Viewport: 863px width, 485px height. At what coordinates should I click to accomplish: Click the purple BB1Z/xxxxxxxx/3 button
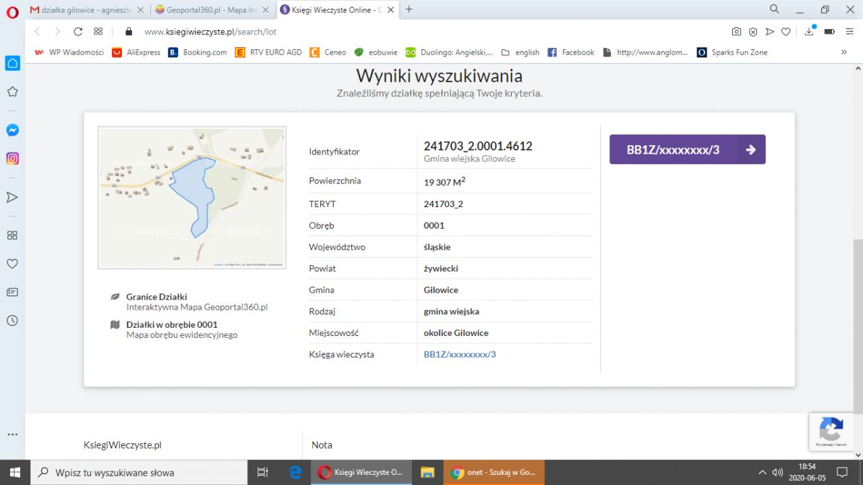pos(687,150)
